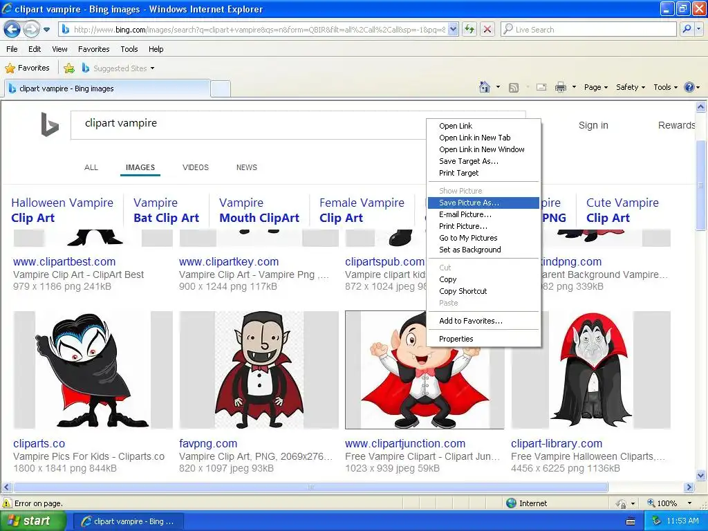Open the Page command bar menu

[595, 87]
